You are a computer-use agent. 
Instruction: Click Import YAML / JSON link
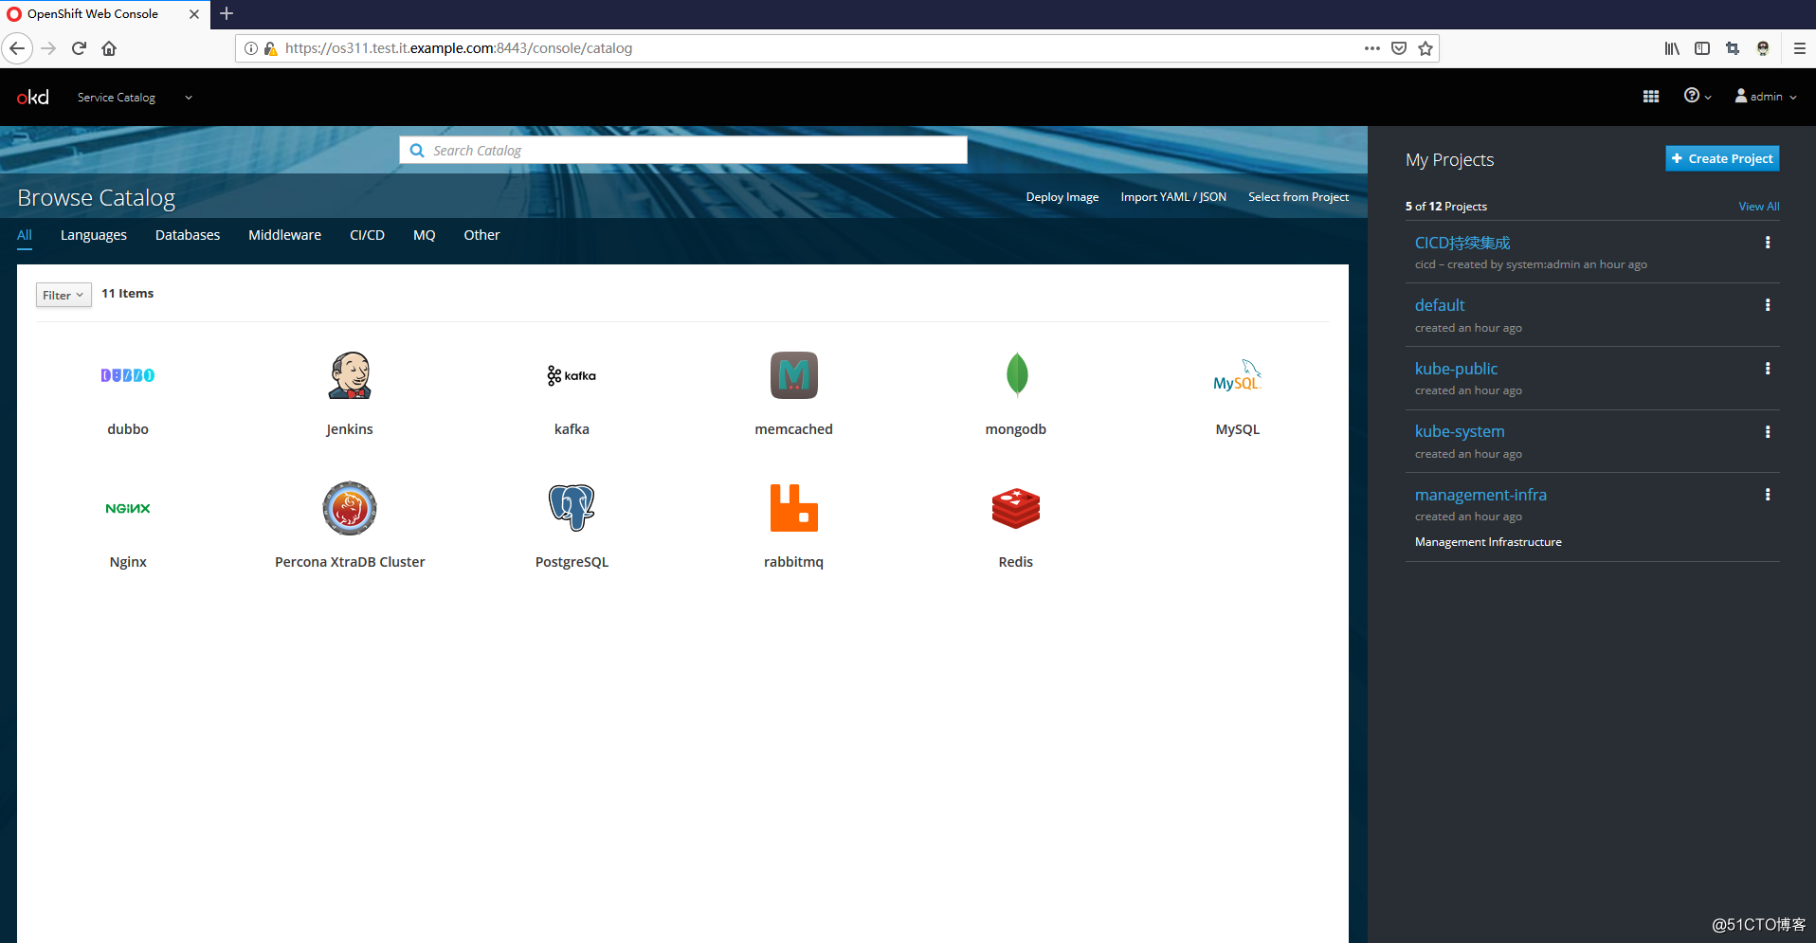(1173, 197)
